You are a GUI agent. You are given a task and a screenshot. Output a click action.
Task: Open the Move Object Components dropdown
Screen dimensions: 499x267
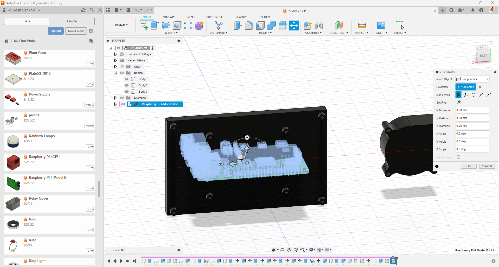pos(472,79)
